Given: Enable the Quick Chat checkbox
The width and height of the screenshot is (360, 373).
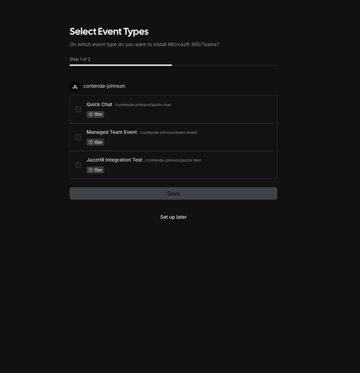Looking at the screenshot, I should (x=78, y=109).
